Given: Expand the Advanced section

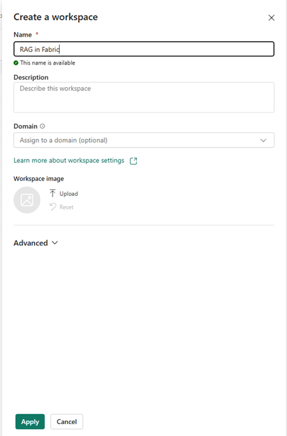Looking at the screenshot, I should [x=36, y=243].
